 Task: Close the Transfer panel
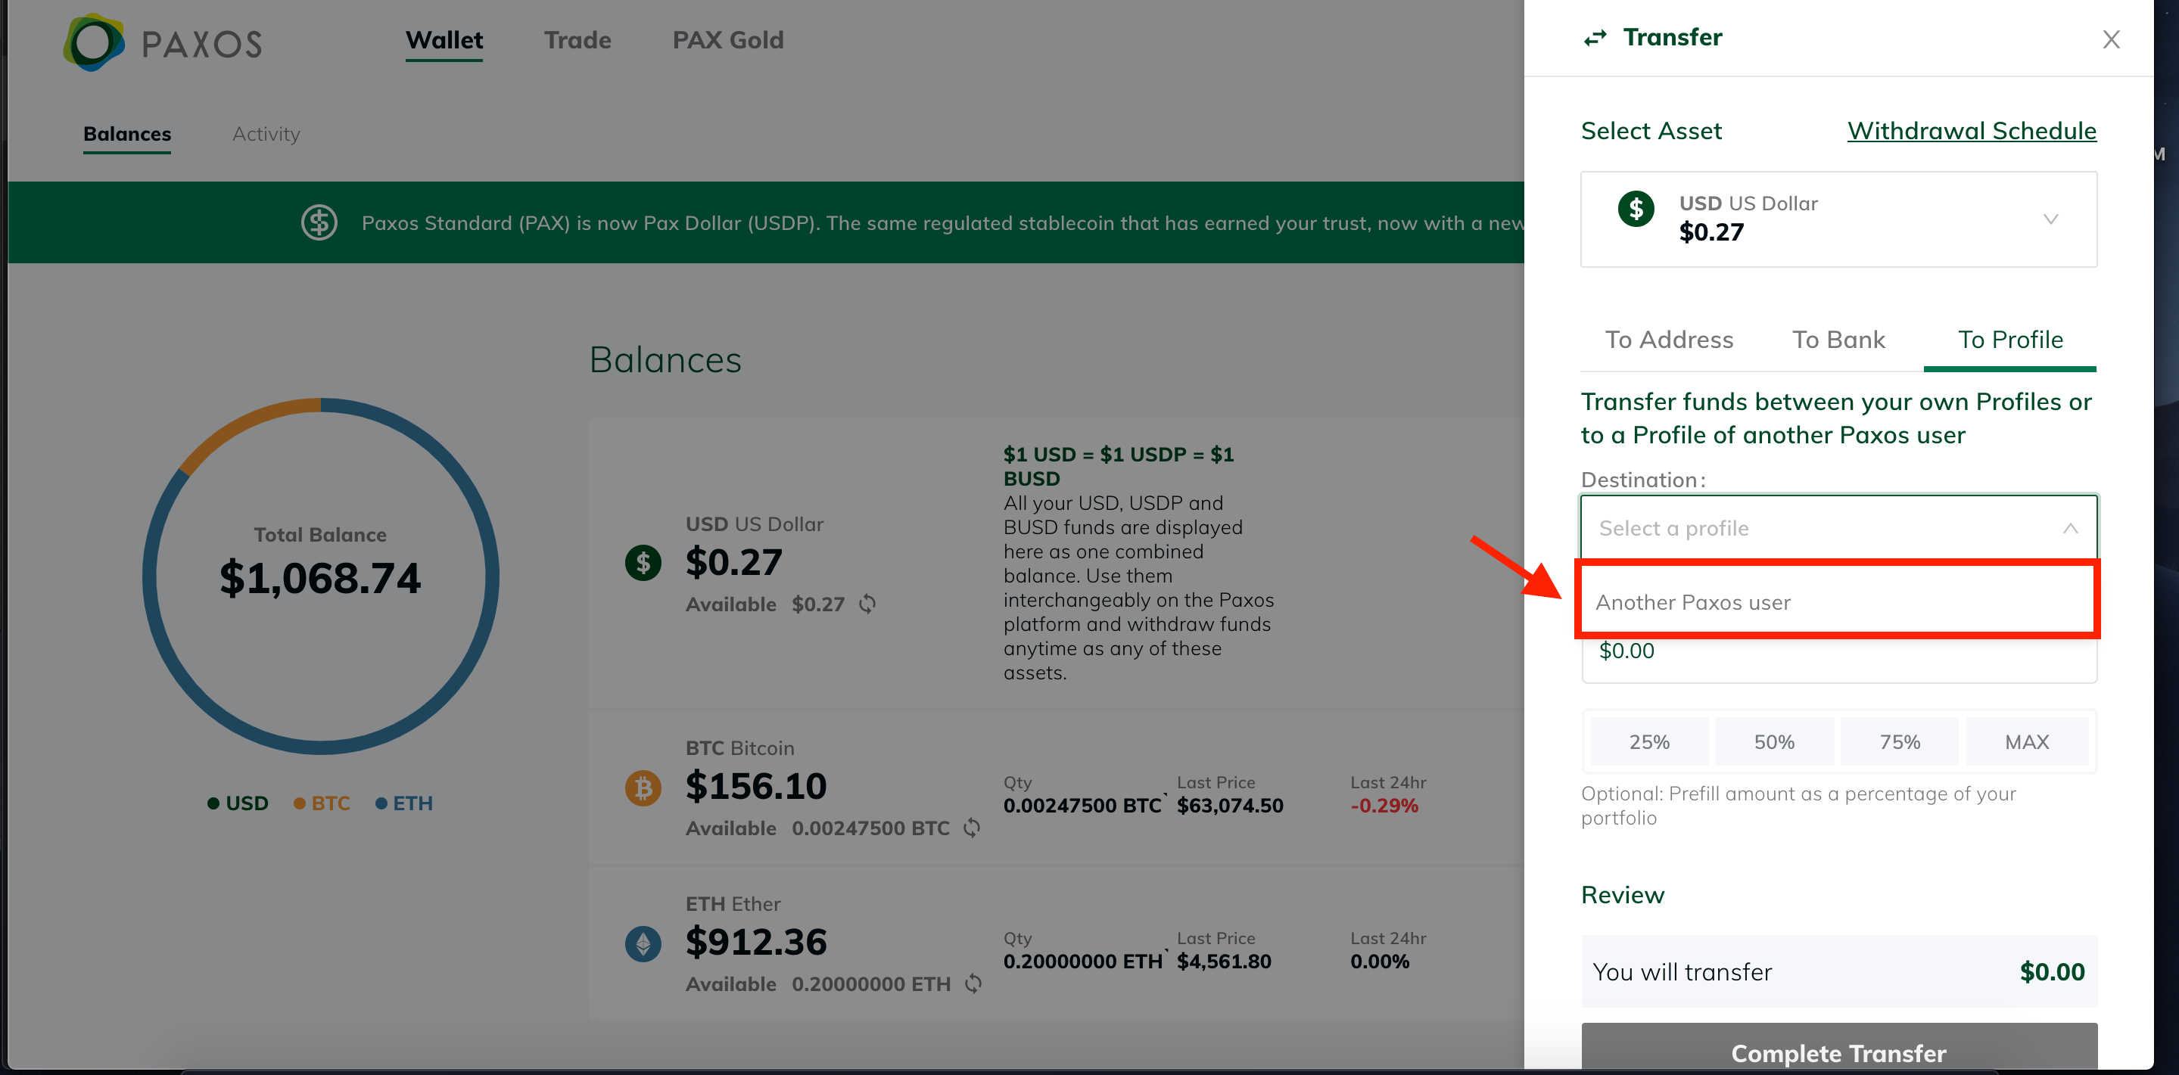[x=2110, y=39]
